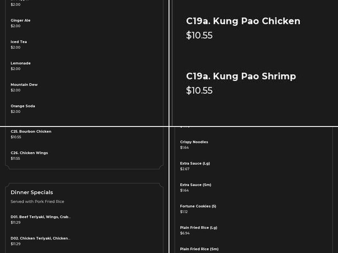Screen dimensions: 338x253
Task: Select Fortune Cookies (5)
Action: point(198,206)
